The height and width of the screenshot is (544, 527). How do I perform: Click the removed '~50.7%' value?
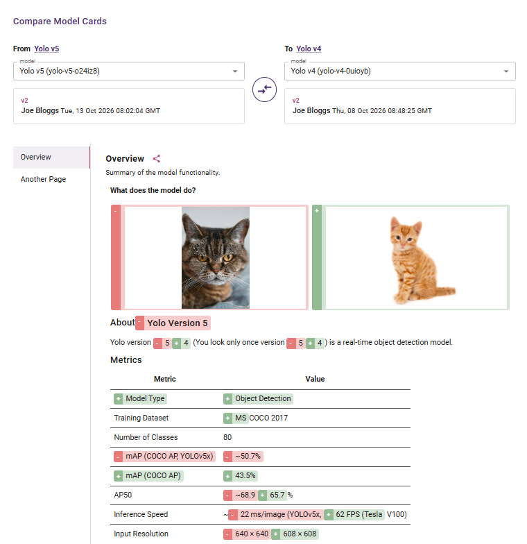pyautogui.click(x=243, y=457)
